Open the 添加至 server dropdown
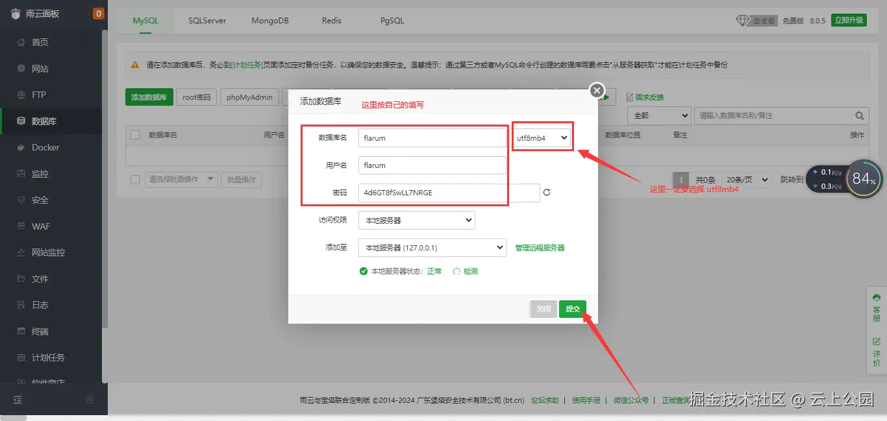The image size is (887, 421). point(432,248)
